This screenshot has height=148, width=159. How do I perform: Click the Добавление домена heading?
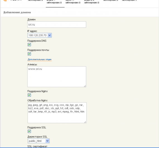[x=17, y=12]
